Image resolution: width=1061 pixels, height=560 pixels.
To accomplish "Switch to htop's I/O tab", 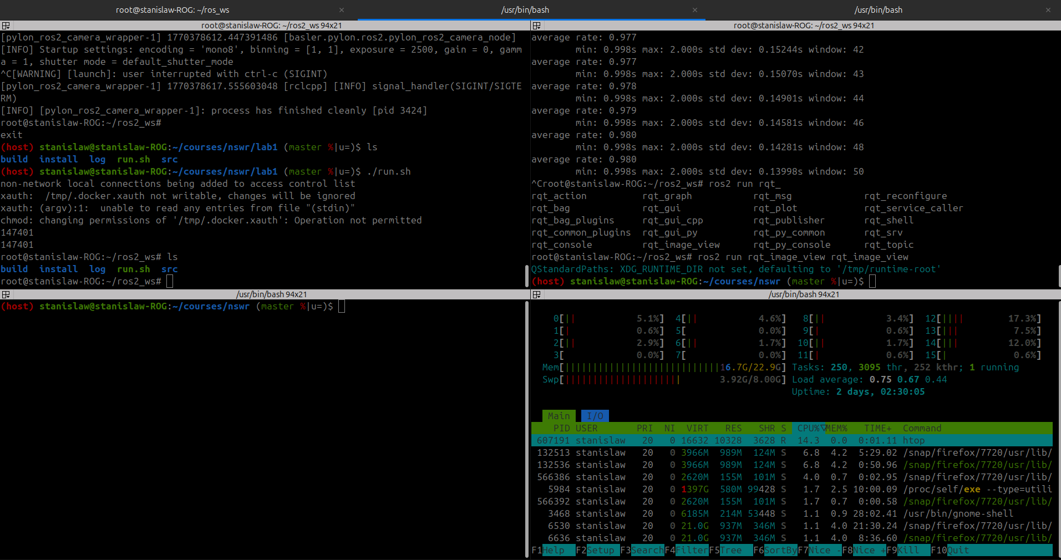I will pos(595,416).
